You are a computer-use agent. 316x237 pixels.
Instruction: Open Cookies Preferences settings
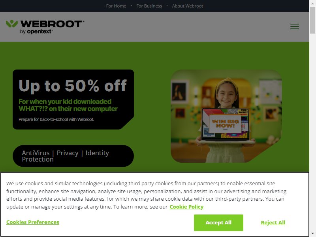[33, 222]
